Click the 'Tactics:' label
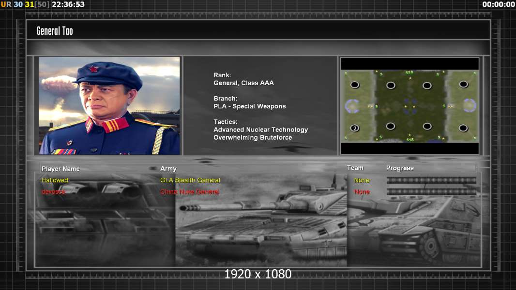Screen dimensions: 516x290 [226, 122]
